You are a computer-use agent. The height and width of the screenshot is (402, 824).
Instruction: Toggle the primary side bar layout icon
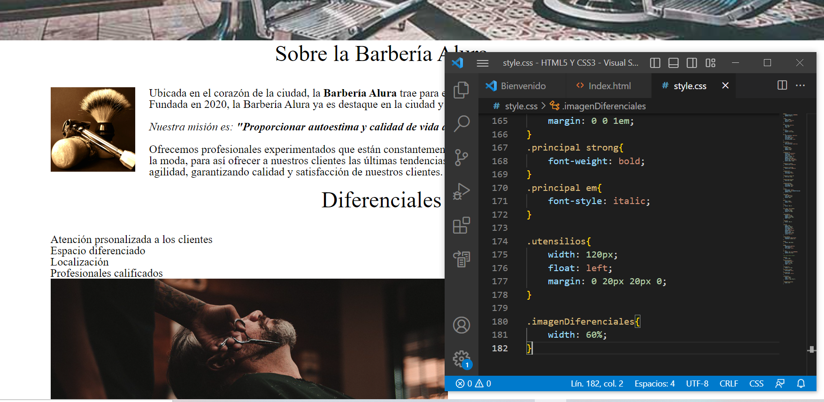(655, 63)
